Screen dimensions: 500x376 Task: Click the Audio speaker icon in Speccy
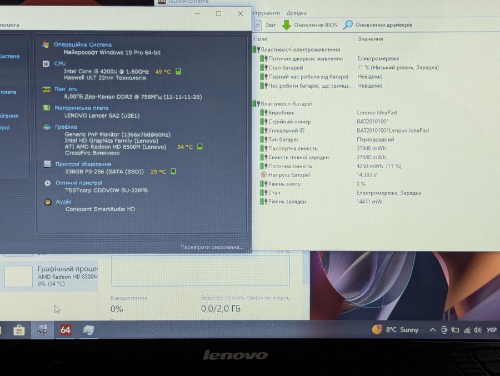click(x=48, y=202)
